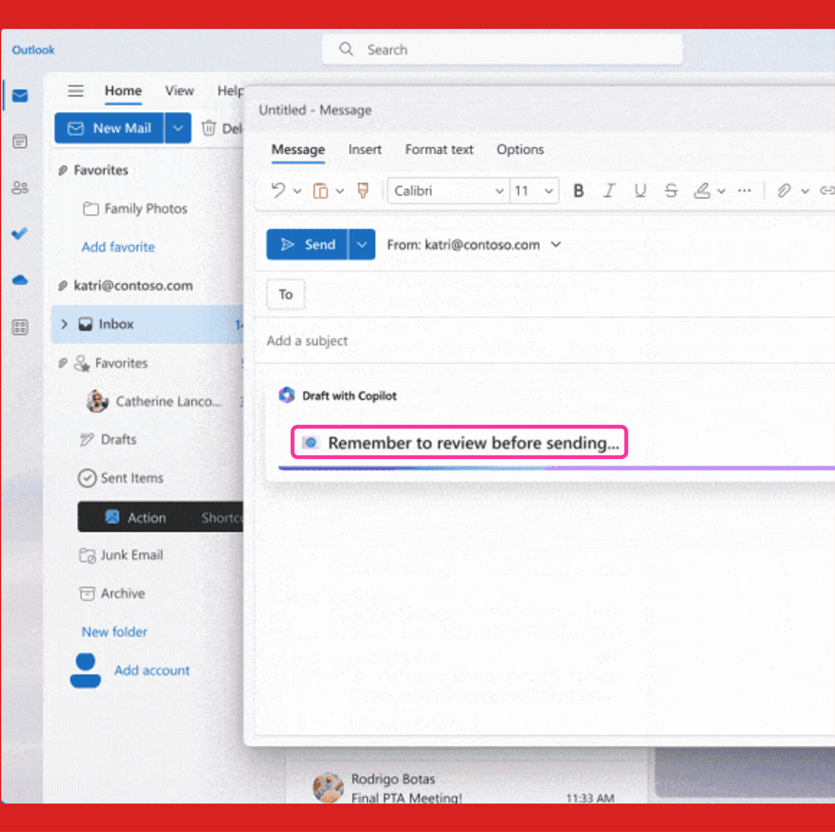Collapse the katri@contoso.com account header

[x=126, y=285]
